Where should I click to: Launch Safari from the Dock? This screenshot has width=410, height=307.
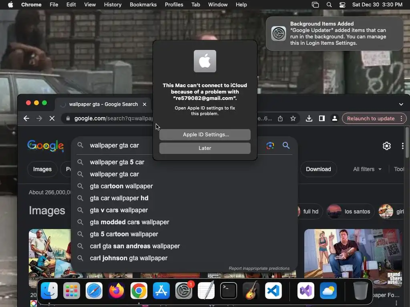pyautogui.click(x=94, y=291)
